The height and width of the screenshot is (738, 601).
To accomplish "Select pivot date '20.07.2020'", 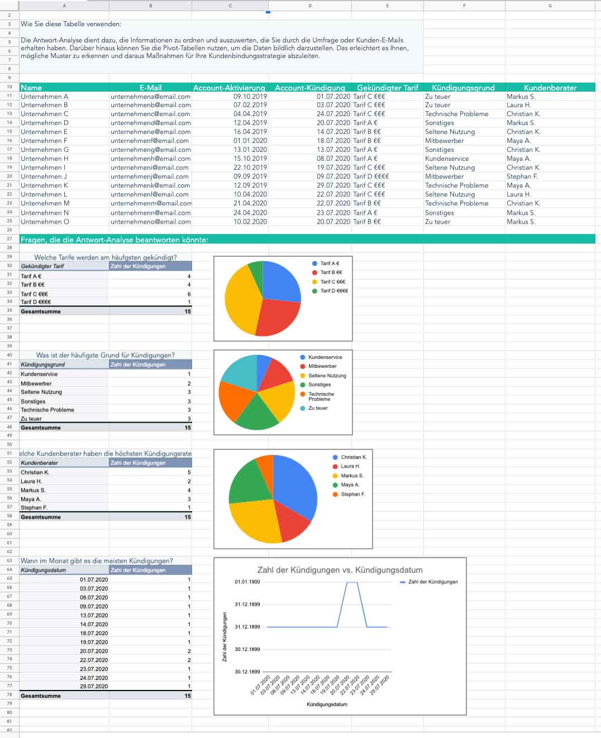I will 64,651.
